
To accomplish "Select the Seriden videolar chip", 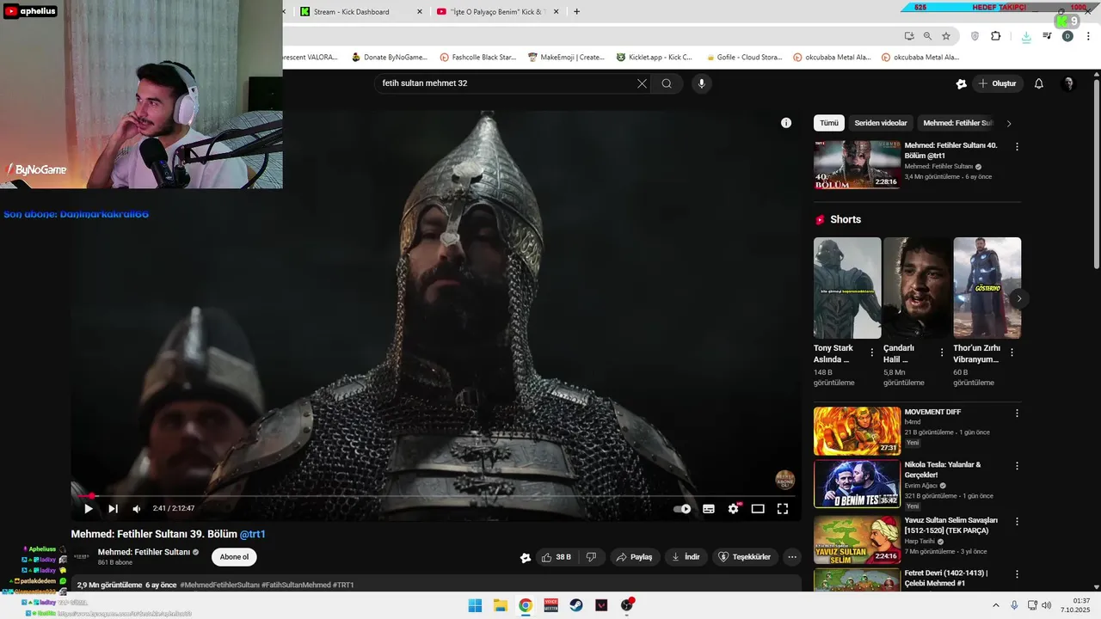I will 881,123.
